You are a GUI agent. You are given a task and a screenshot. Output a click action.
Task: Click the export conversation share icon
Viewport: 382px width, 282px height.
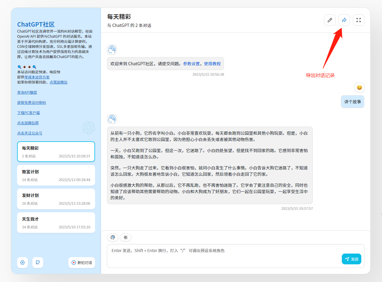click(x=344, y=20)
